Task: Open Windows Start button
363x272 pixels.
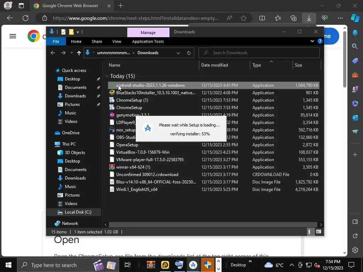Action: [x=9, y=265]
